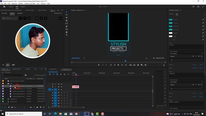This screenshot has width=206, height=116.
Task: Toggle V1 track output eye
Action: 61,90
